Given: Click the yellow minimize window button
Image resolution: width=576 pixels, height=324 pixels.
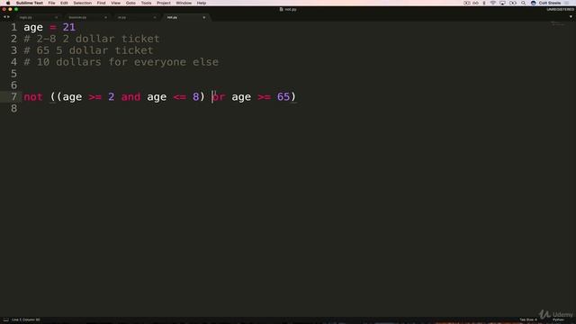Looking at the screenshot, I should click(10, 9).
